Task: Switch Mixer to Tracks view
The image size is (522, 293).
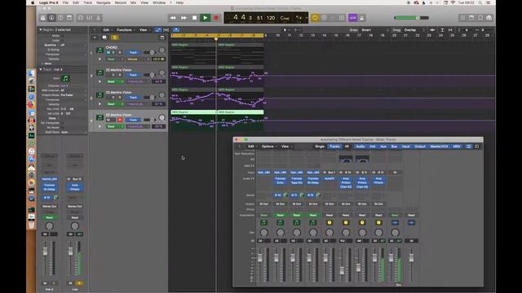Action: 334,146
